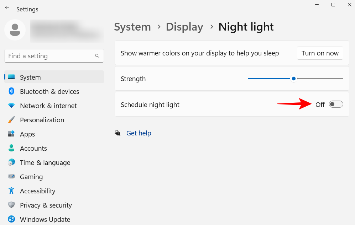Click the Windows Update icon
This screenshot has width=355, height=225.
[11, 219]
